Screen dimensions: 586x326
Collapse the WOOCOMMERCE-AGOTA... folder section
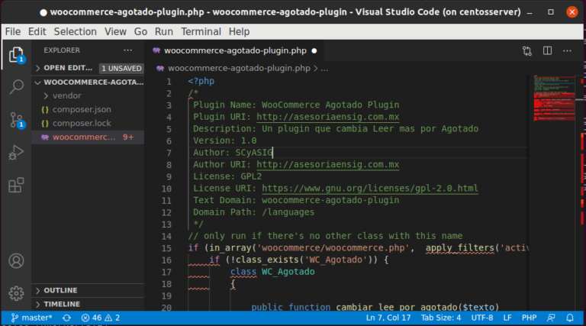coord(89,82)
